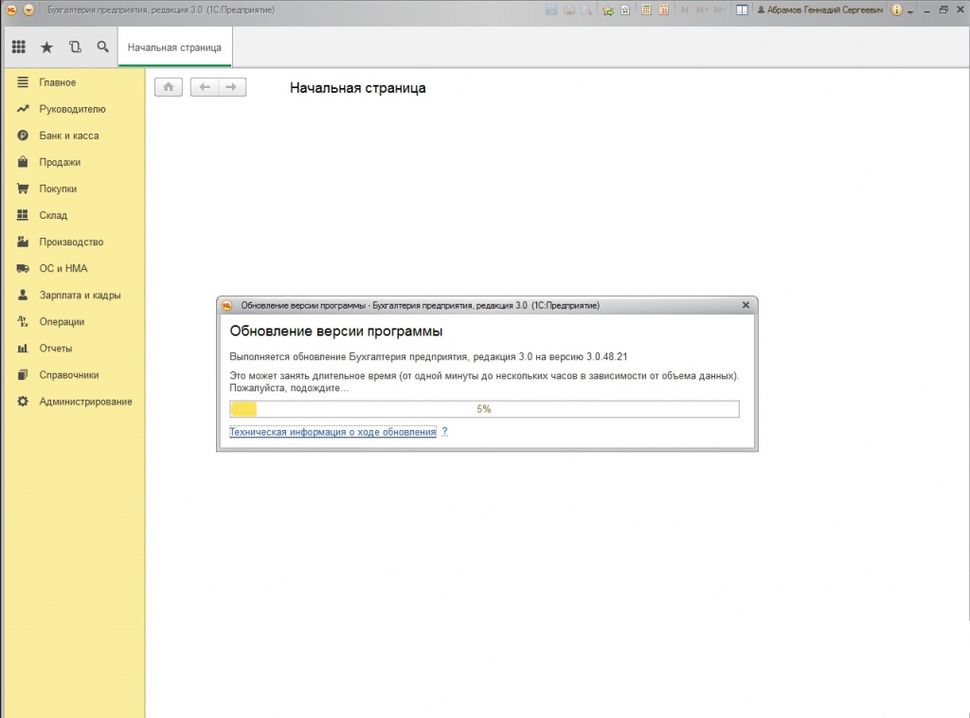Viewport: 970px width, 718px height.
Task: Open the yellow info icon
Action: click(896, 9)
